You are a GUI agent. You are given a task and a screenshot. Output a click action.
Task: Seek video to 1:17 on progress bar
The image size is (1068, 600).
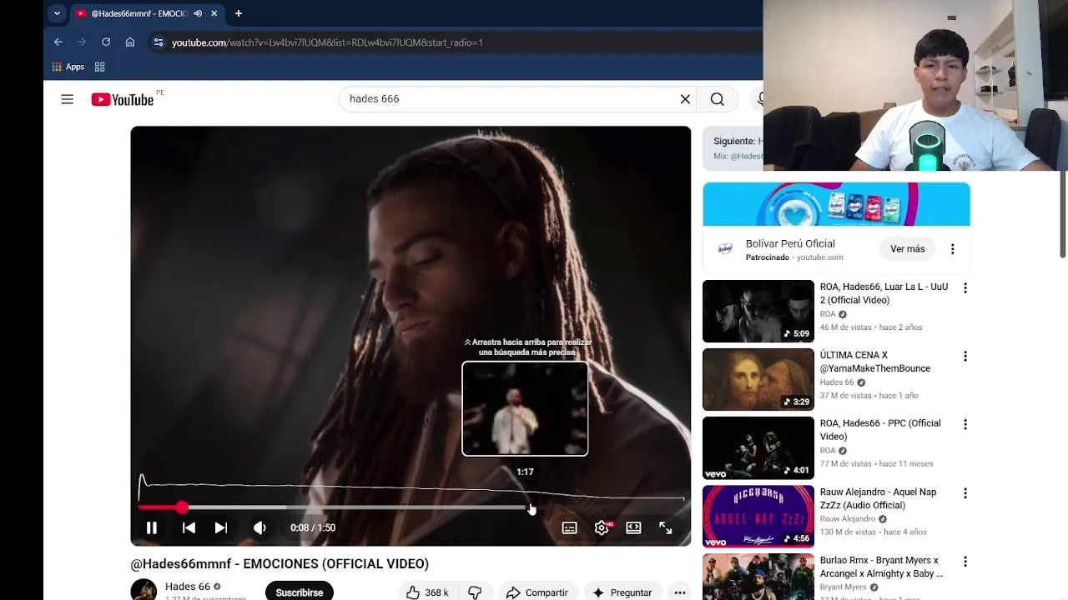click(x=526, y=507)
